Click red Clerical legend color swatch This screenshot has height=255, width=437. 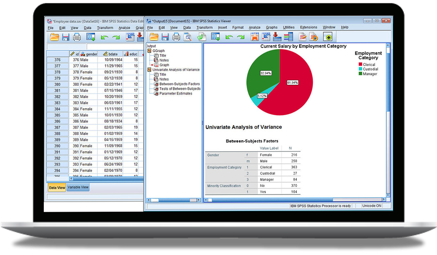(x=360, y=65)
